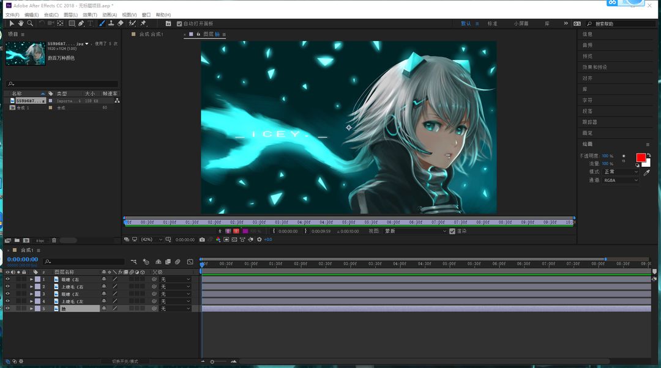Expand layer 1 properties triangle
661x368 pixels.
click(x=31, y=279)
